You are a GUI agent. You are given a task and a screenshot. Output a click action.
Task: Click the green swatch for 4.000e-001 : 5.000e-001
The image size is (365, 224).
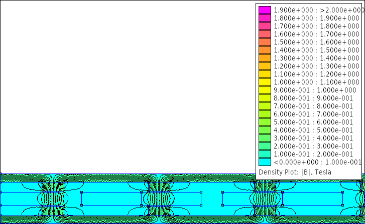pos(265,130)
